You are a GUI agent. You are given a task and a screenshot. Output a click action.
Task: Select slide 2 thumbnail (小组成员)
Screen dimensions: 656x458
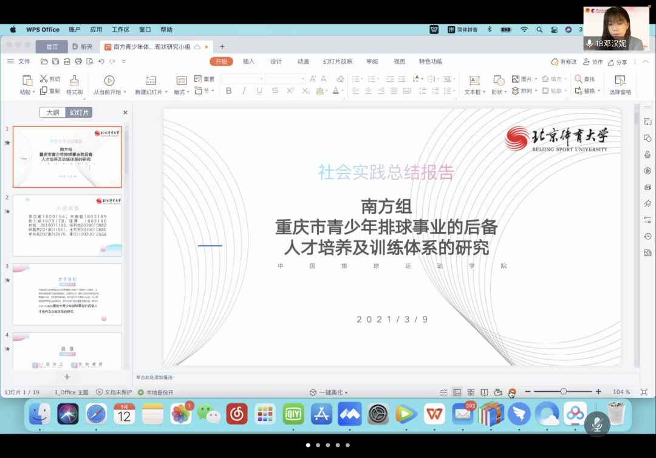click(x=67, y=225)
